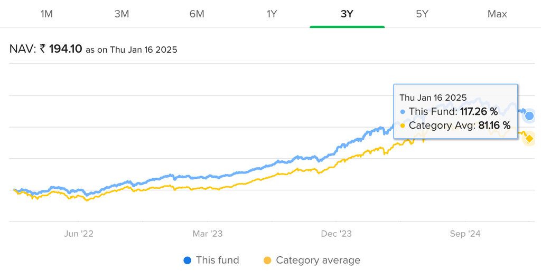Viewport: 541px width, 280px height.
Task: Toggle the blue 'This fund' legend dot
Action: coord(187,260)
